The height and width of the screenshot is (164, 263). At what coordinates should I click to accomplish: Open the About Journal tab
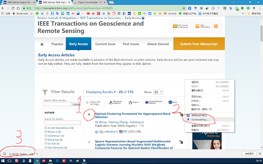[x=158, y=44]
